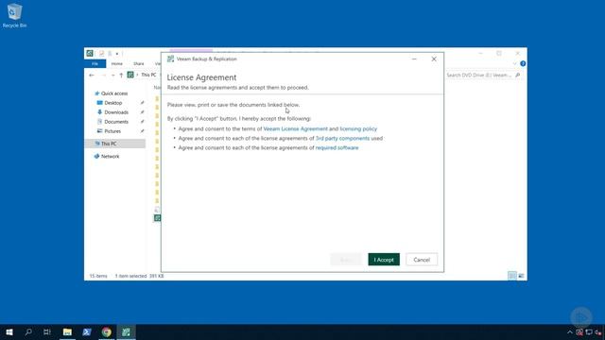Image resolution: width=605 pixels, height=340 pixels.
Task: Select This PC in the address bar breadcrumb
Action: (148, 75)
